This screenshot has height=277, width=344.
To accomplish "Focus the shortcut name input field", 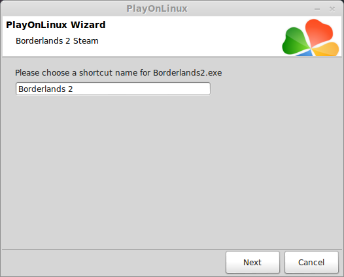I will click(x=113, y=89).
